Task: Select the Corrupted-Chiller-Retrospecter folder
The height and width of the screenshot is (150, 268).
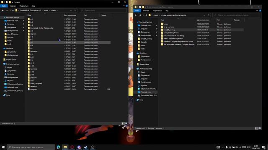Action: pyautogui.click(x=42, y=28)
